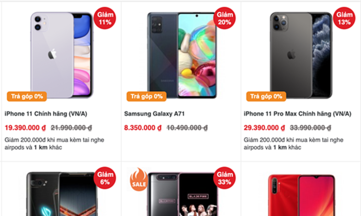Click the Trả góp 0% tag on iPhone 11
Image resolution: width=361 pixels, height=216 pixels.
(x=27, y=96)
